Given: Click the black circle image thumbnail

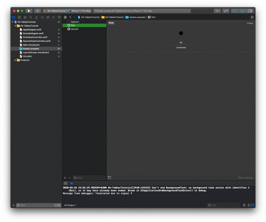Looking at the screenshot, I should point(181,33).
